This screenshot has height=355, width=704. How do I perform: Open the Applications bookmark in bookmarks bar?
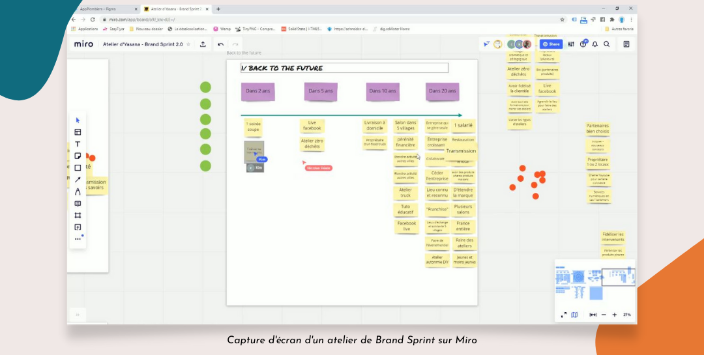(85, 29)
